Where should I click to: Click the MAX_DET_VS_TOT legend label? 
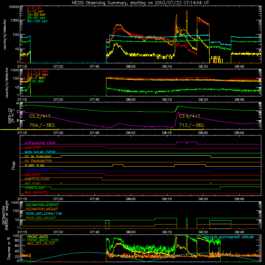[x=41, y=243]
